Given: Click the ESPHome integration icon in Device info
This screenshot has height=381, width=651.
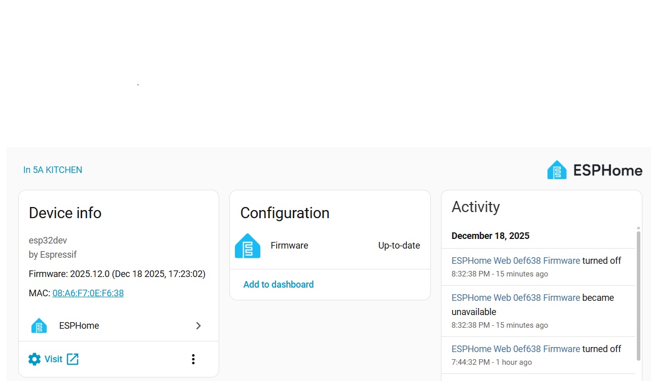Looking at the screenshot, I should pyautogui.click(x=39, y=326).
